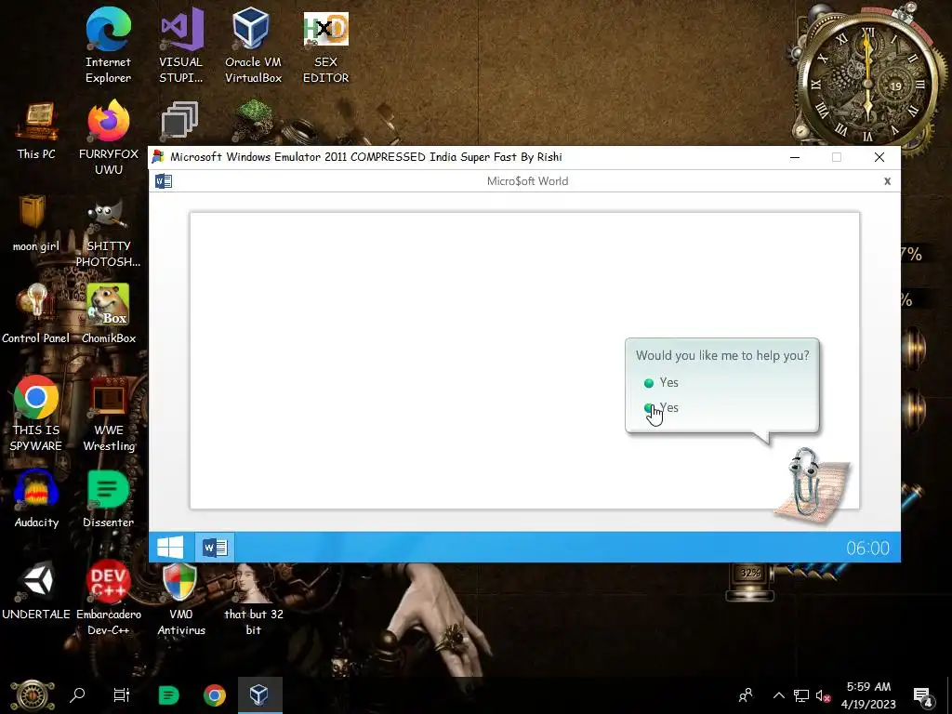Click the steampunk Start button on taskbar
Viewport: 952px width, 714px height.
[33, 695]
